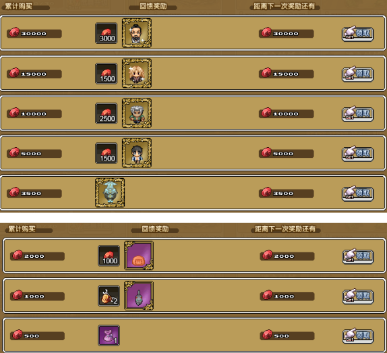The width and height of the screenshot is (387, 353).
Task: Claim the 2000 tier reward
Action: [357, 256]
